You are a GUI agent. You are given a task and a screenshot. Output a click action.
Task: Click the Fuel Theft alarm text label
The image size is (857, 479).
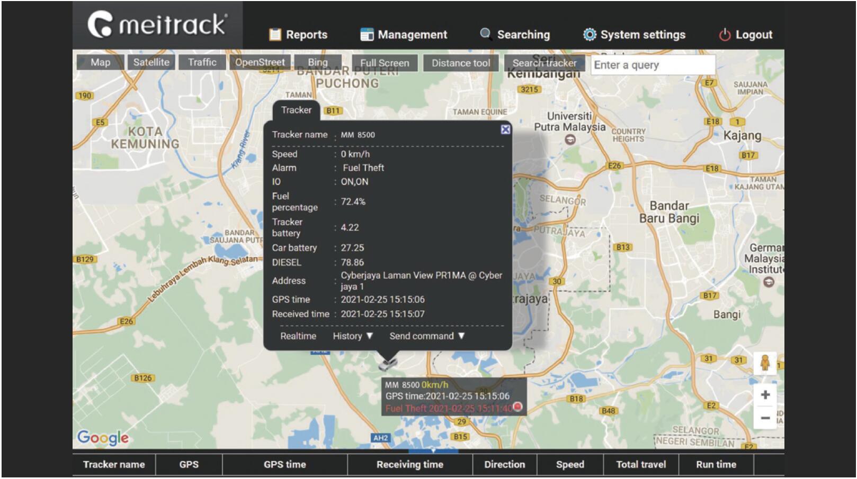coord(449,408)
